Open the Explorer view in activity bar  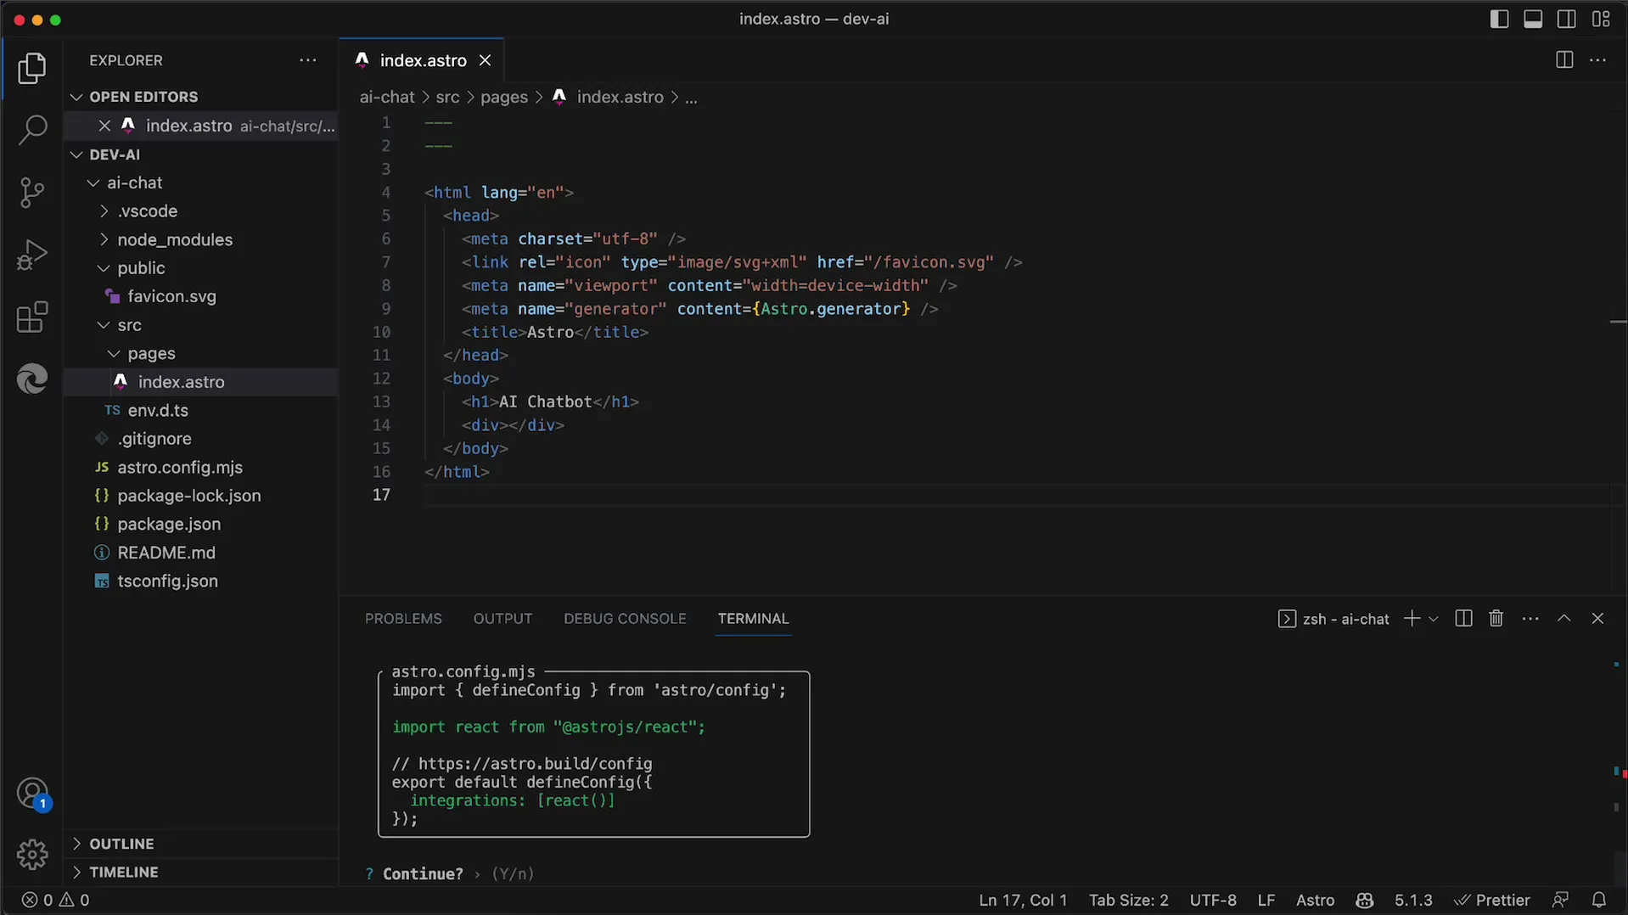[x=32, y=69]
